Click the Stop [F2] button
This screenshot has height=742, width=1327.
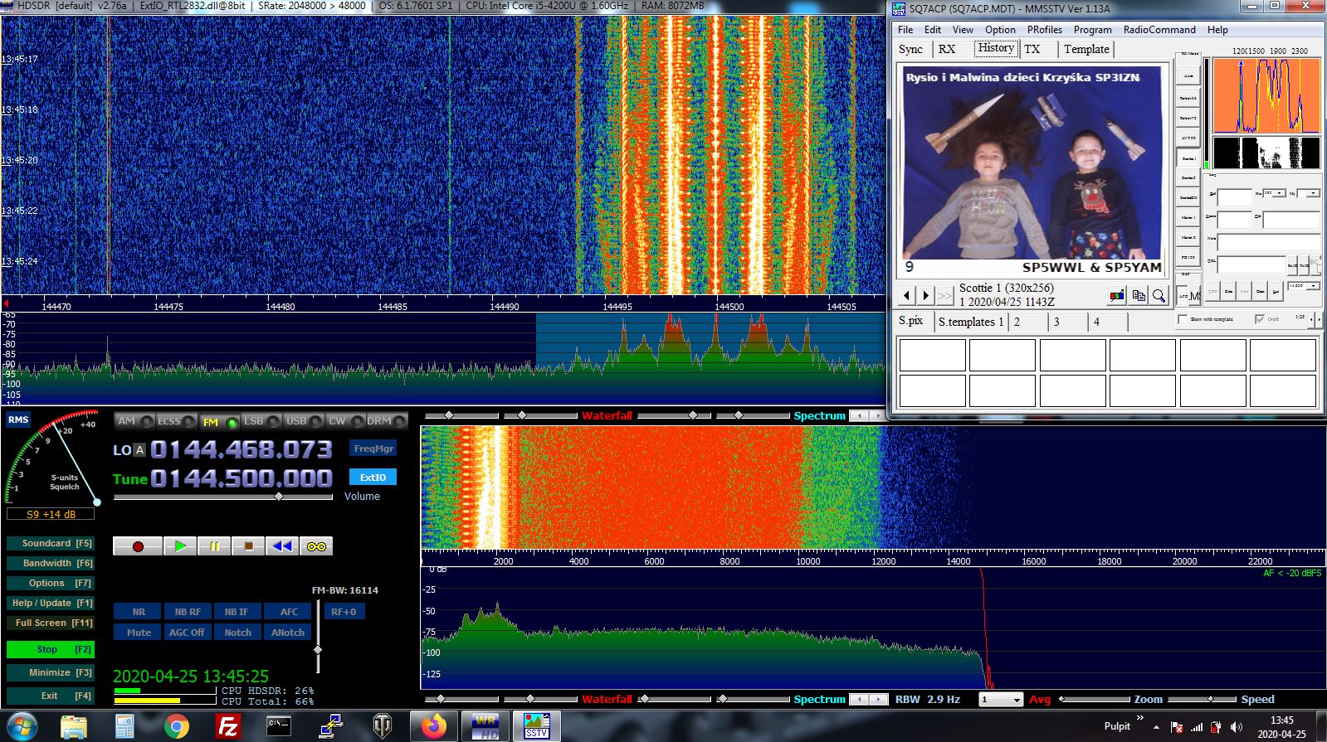pos(50,649)
